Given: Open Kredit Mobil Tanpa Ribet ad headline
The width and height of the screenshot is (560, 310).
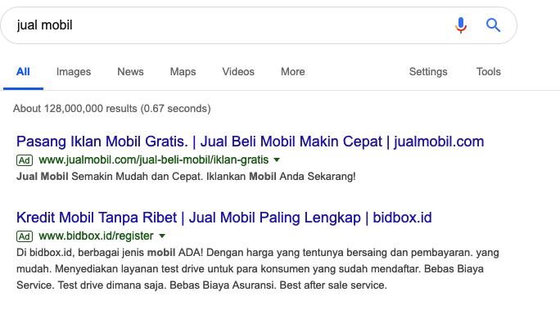Looking at the screenshot, I should [224, 218].
